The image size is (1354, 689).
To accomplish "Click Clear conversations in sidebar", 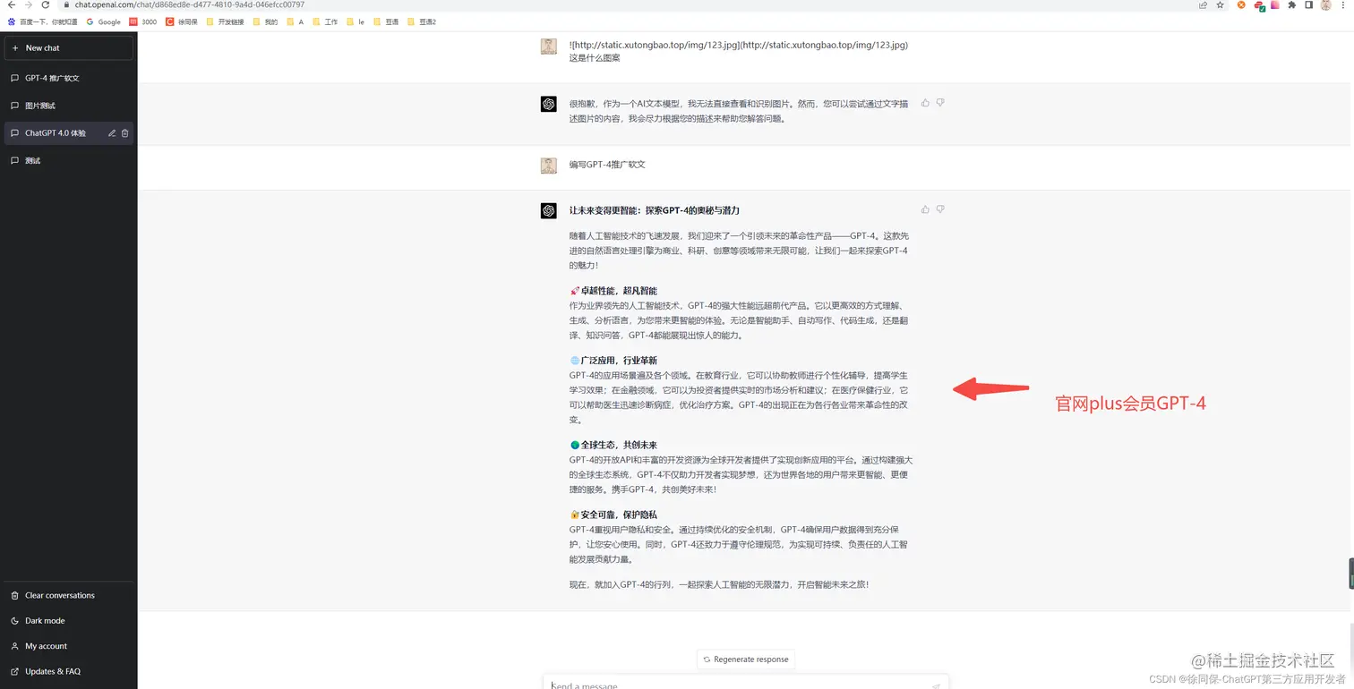I will point(69,595).
